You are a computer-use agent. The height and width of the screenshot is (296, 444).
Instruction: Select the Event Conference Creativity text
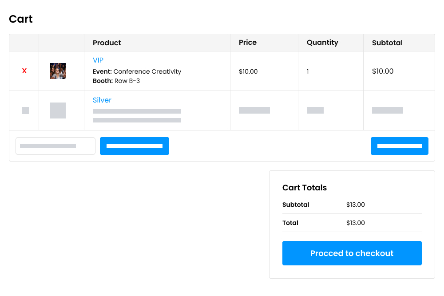click(x=137, y=71)
